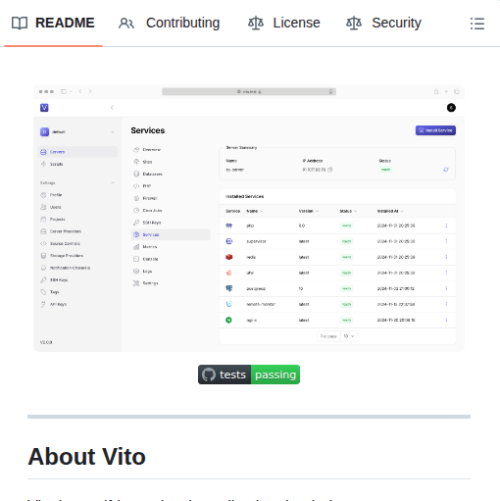The width and height of the screenshot is (500, 501).
Task: Click the Logs icon in the server menu
Action: (136, 271)
